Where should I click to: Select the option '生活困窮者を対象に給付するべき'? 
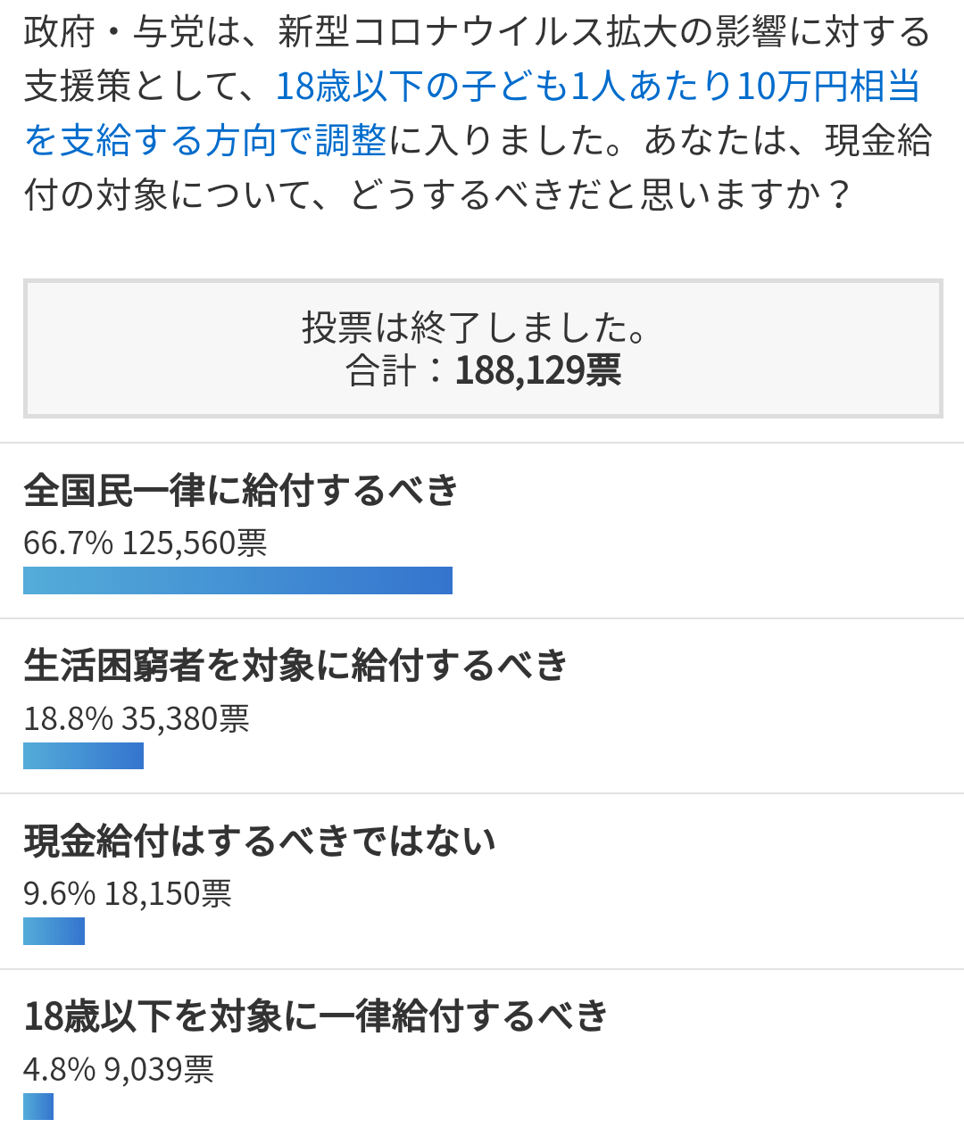click(x=295, y=666)
